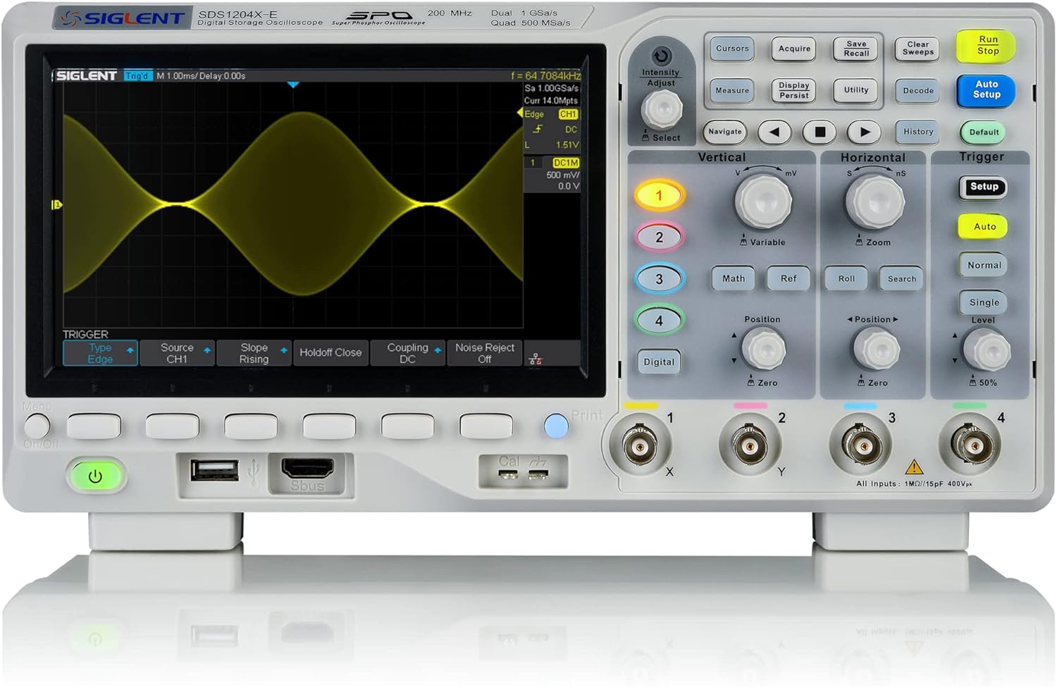Click the LAN status icon on screen

[x=533, y=357]
